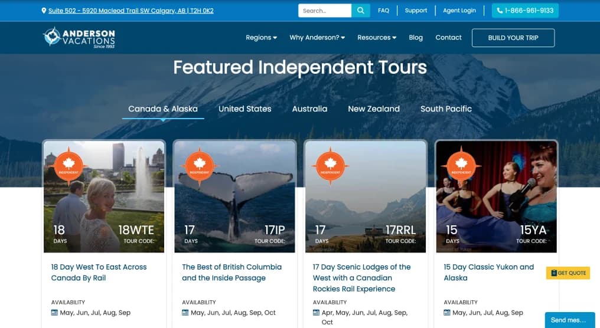Click Independent maple leaf badge on 17IP card
600x328 pixels.
[x=200, y=166]
